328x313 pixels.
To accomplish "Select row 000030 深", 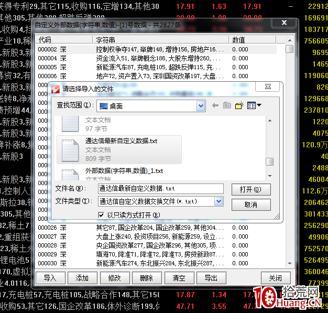I will click(x=157, y=263).
